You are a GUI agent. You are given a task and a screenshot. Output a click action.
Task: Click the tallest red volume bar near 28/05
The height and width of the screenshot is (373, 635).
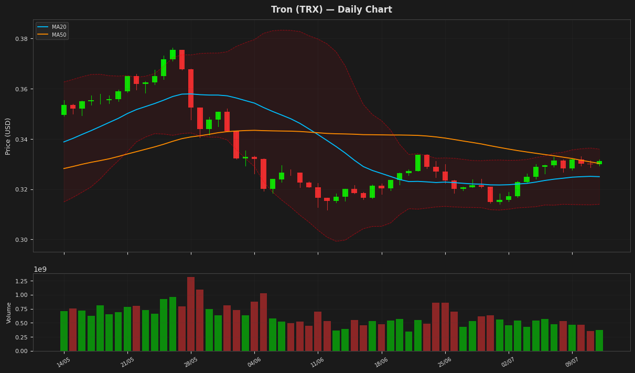[191, 314]
